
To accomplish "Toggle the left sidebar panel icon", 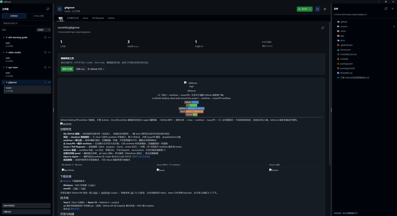I will 60,9.
